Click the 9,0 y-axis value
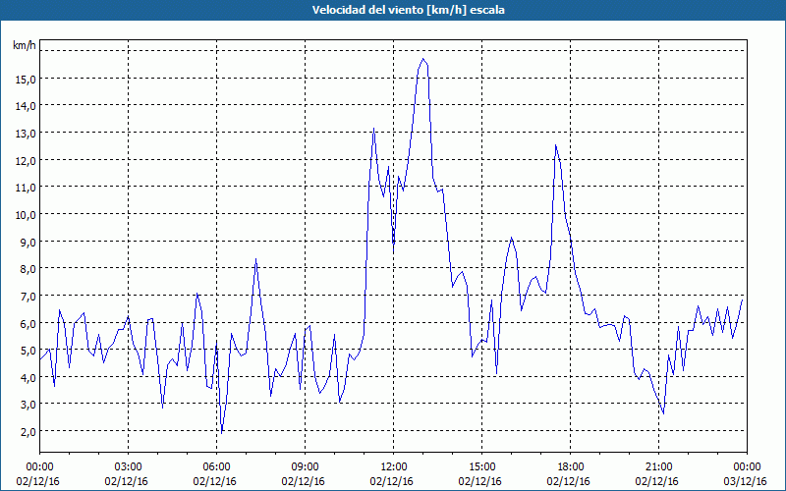The width and height of the screenshot is (786, 491). (28, 242)
